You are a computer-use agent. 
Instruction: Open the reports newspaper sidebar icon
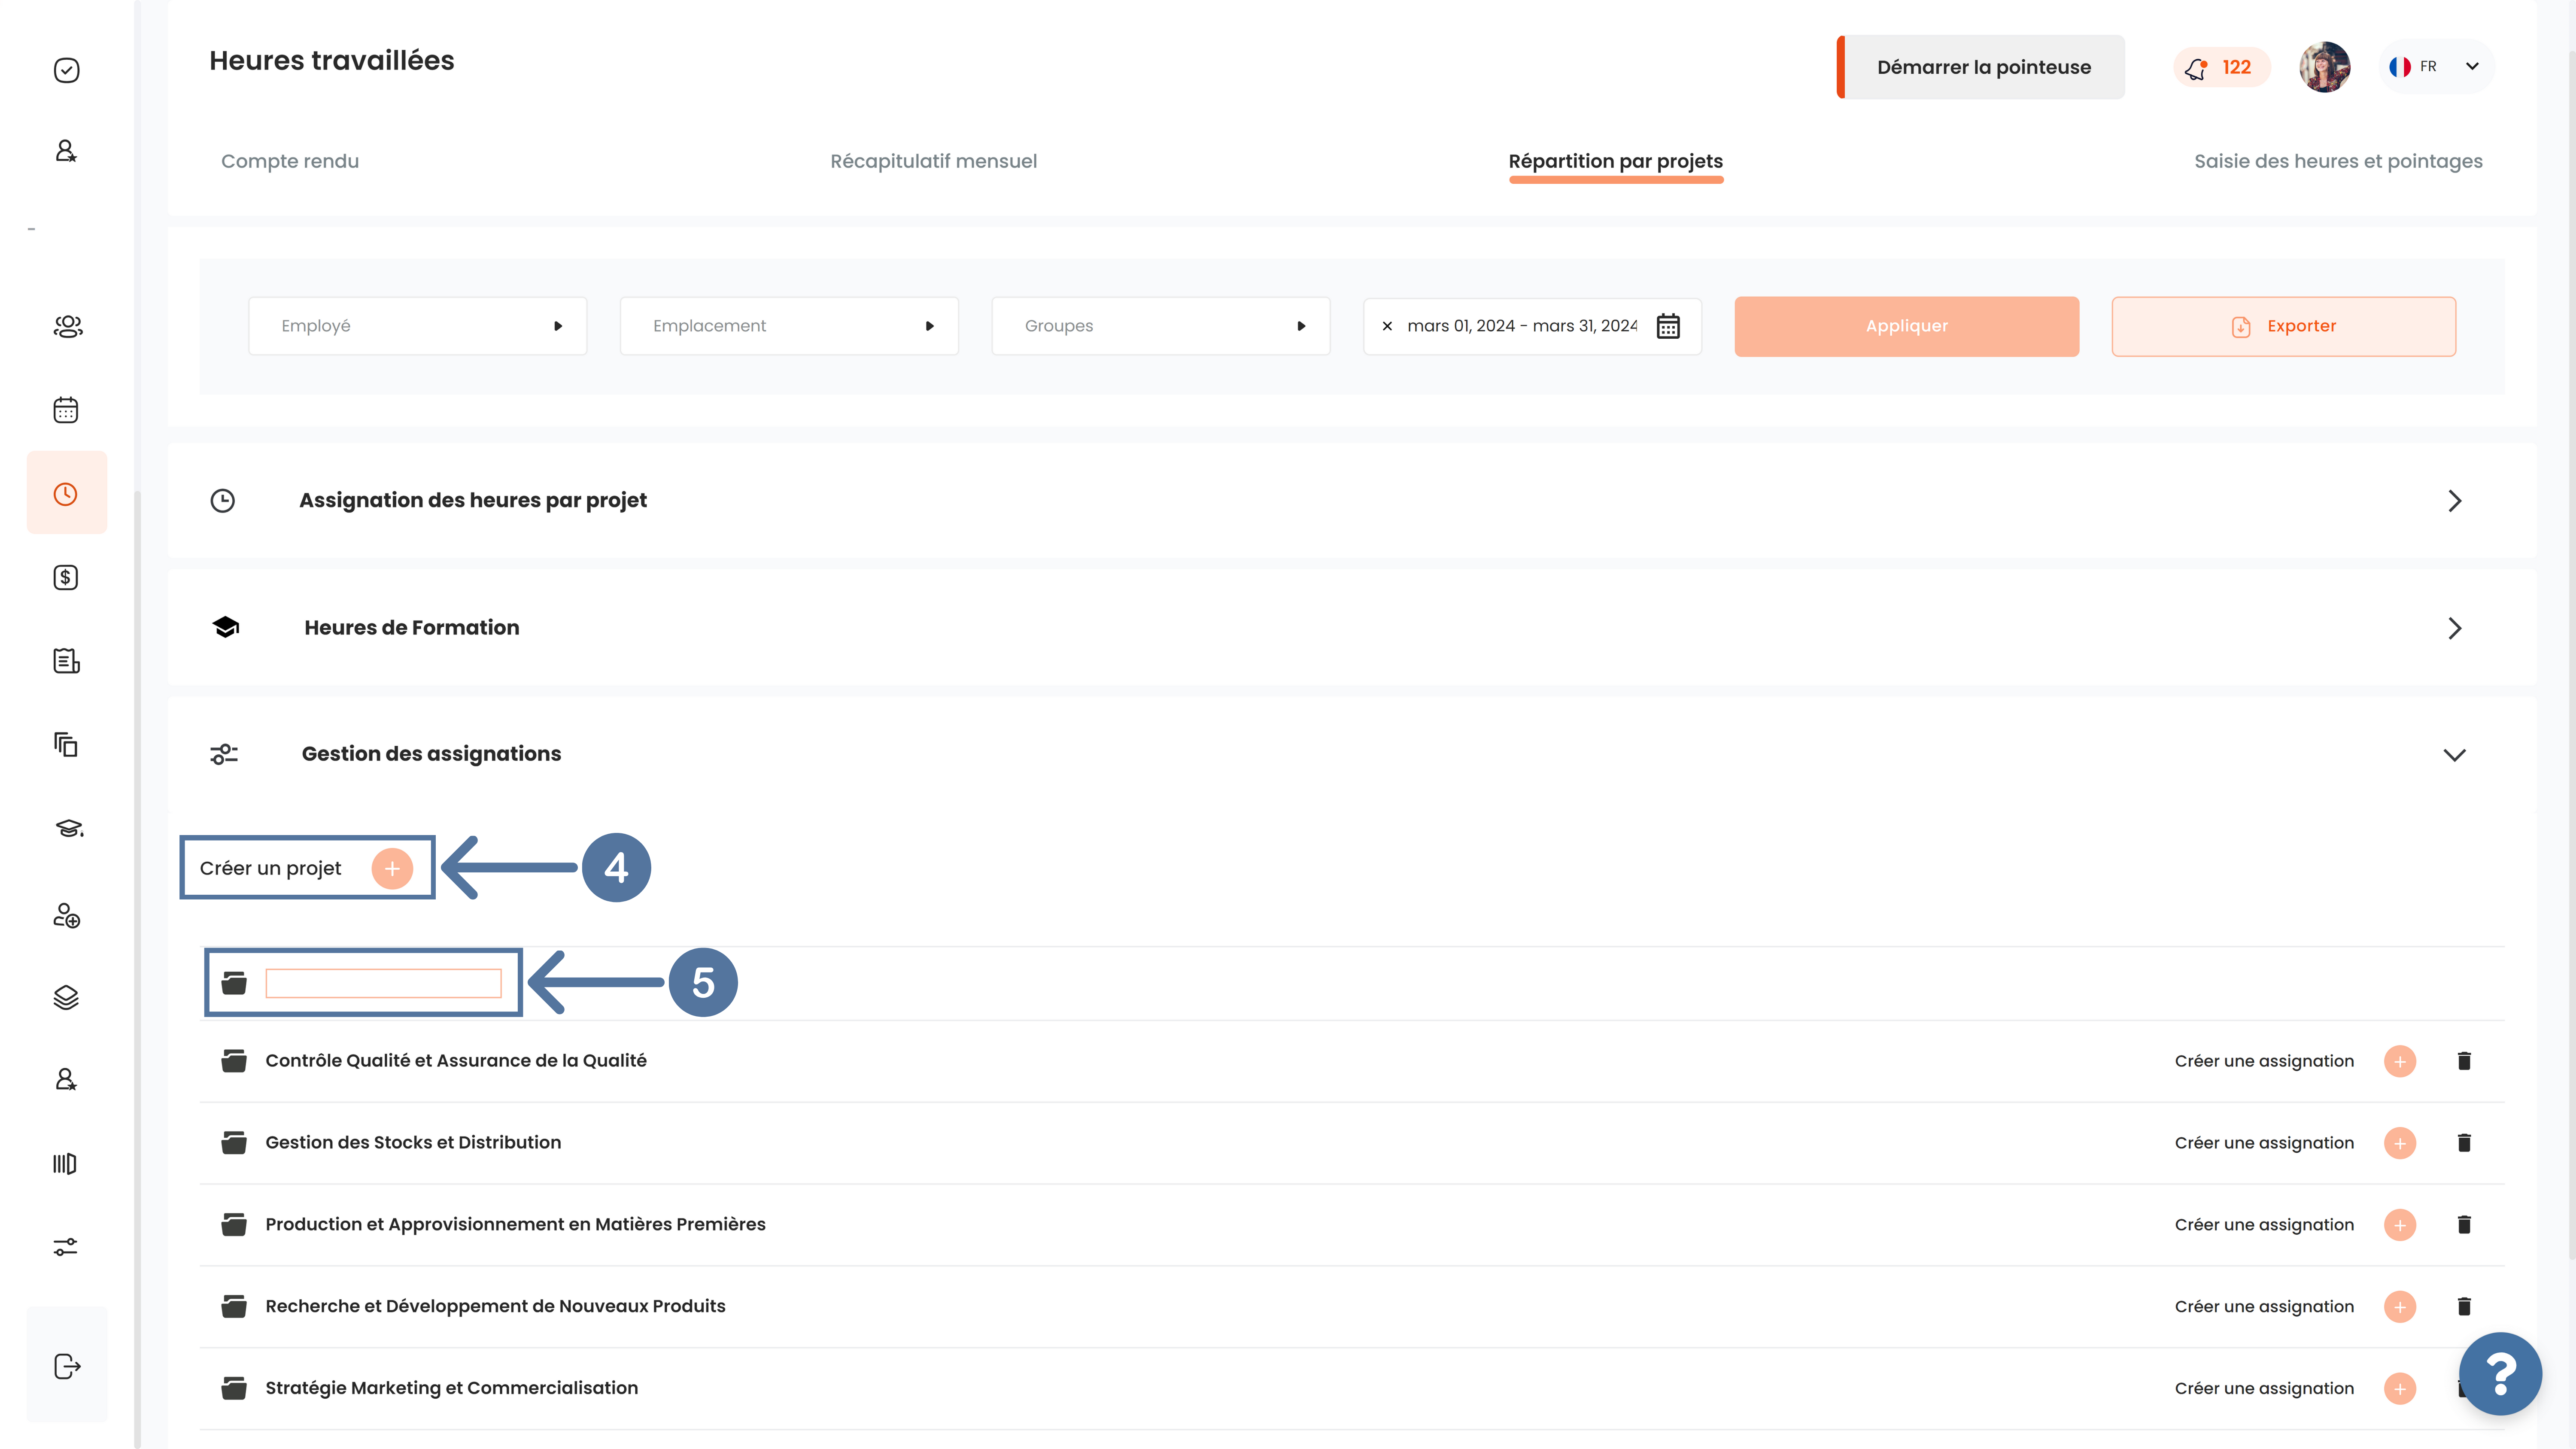pyautogui.click(x=66, y=661)
